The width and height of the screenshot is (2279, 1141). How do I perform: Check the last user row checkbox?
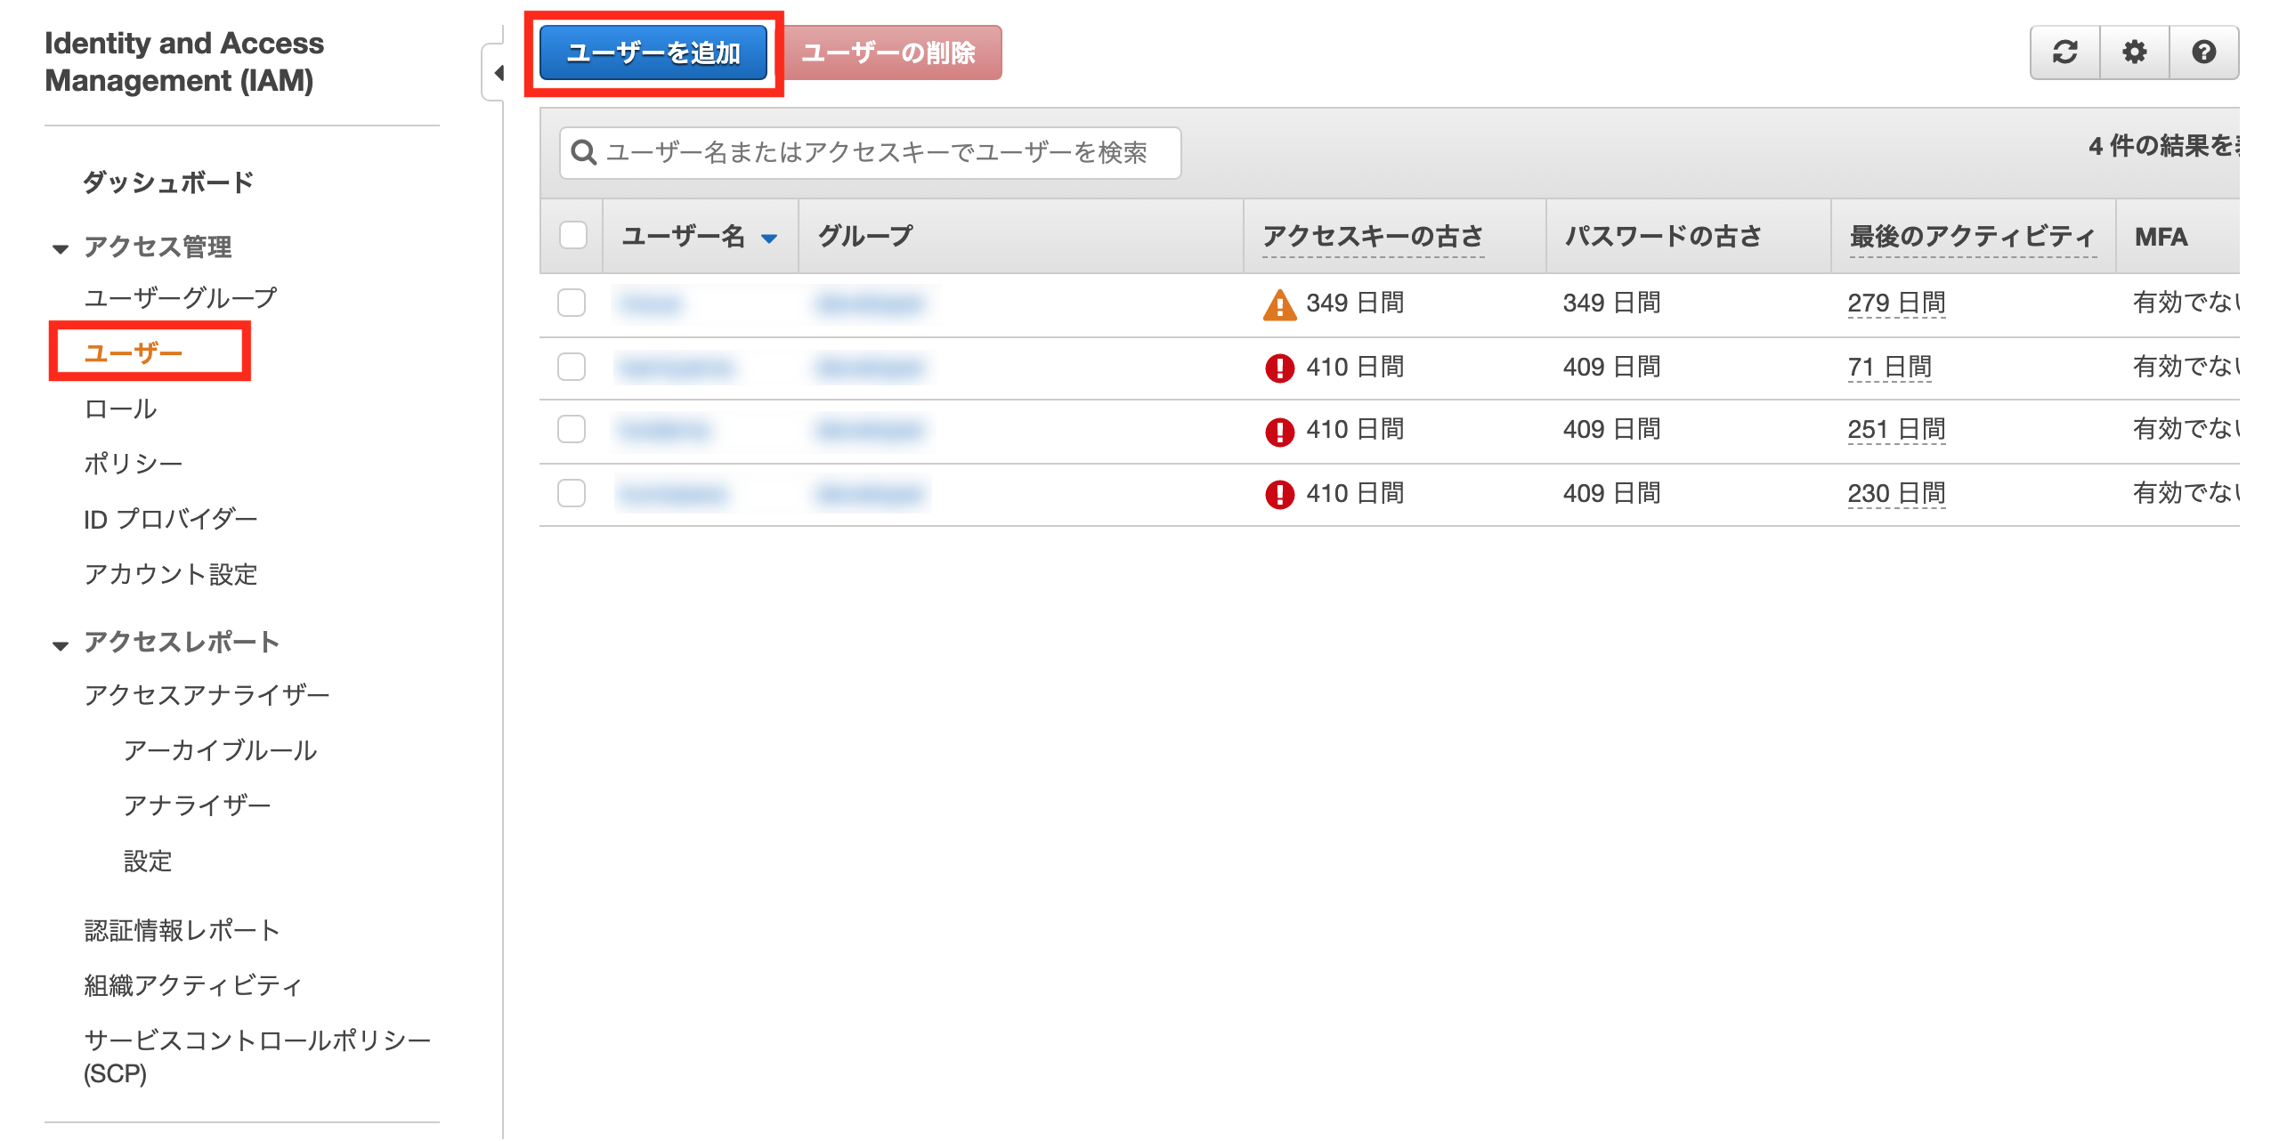click(x=572, y=493)
